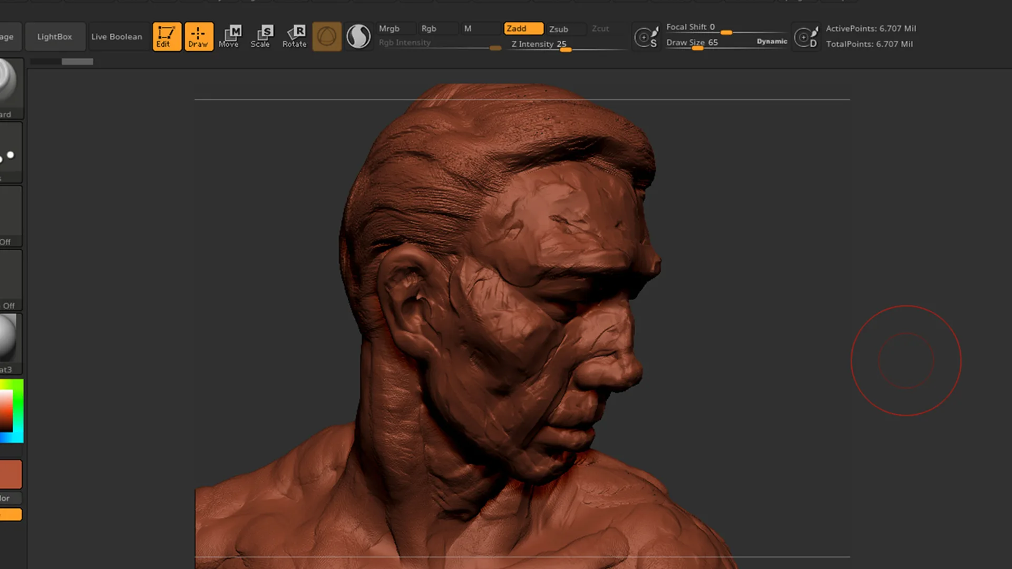Select the Edit mode icon
Screen dimensions: 1012x569
[x=166, y=36]
